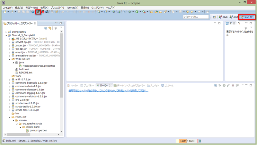Open the ファイル(F) menu
Viewport: 257px width, 145px height.
(7, 8)
